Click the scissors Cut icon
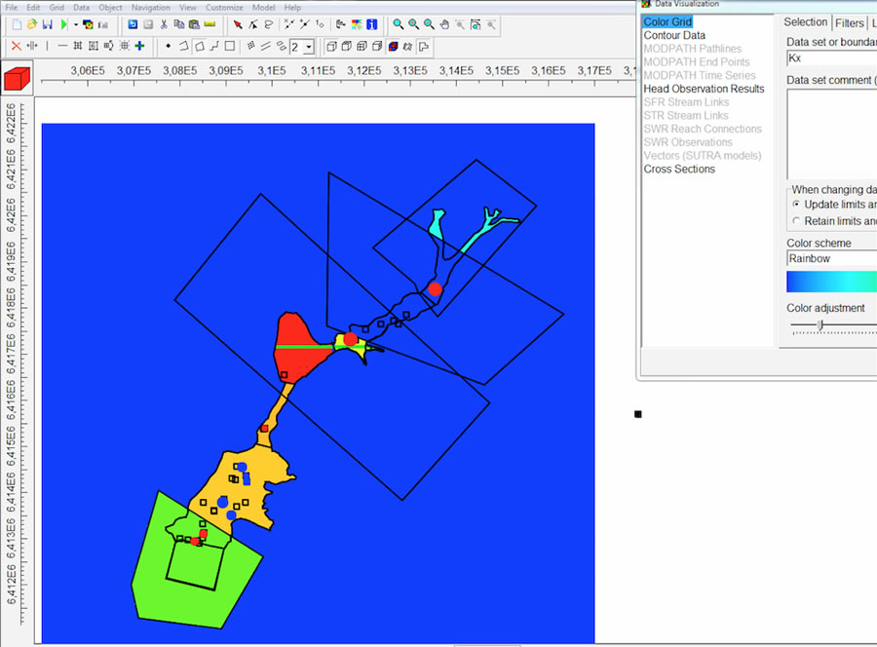 pyautogui.click(x=164, y=24)
